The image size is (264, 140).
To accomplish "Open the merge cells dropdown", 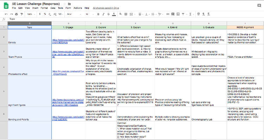I will (x=132, y=14).
